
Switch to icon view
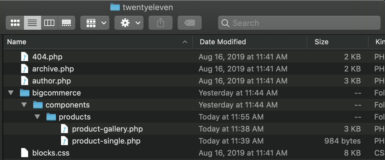click(x=15, y=23)
